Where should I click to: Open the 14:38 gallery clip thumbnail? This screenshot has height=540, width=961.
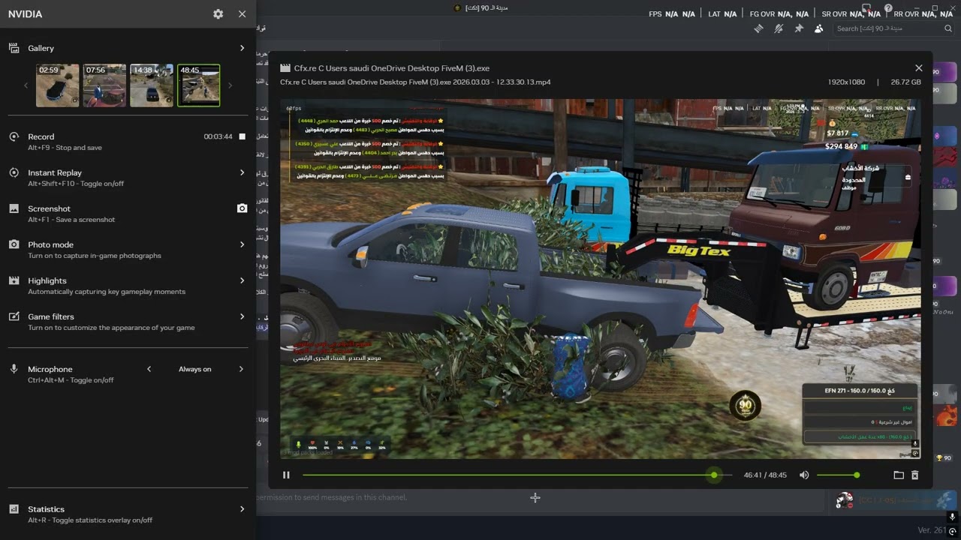pos(152,85)
